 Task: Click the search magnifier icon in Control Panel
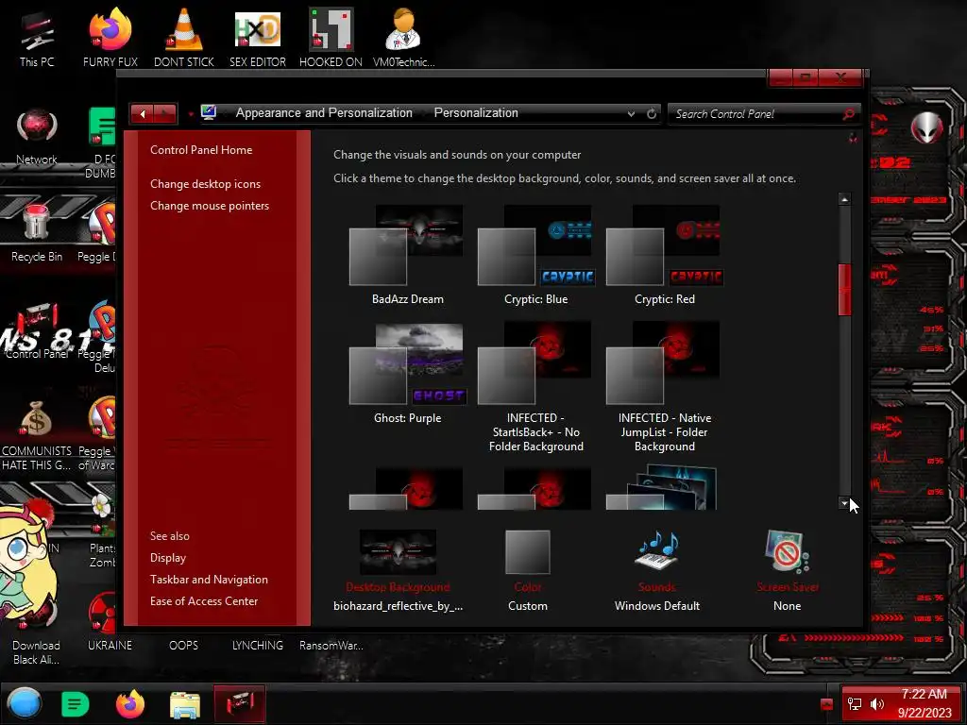(x=849, y=113)
